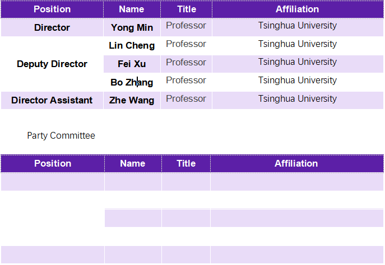Click the Affiliation header in the second table
This screenshot has height=265, width=385.
point(296,163)
